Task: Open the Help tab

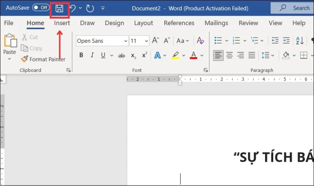Action: (x=299, y=23)
